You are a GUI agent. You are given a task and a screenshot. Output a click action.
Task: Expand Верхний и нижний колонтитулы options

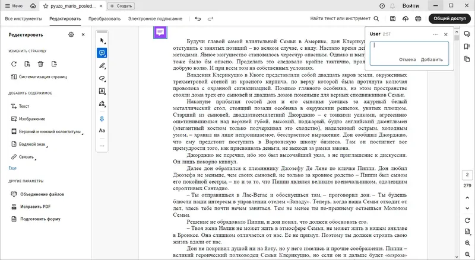click(47, 131)
